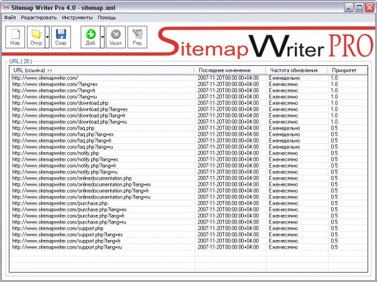Click Еженедельно frequency in the faq.php row
Image resolution: width=377 pixels, height=282 pixels.
click(284, 128)
